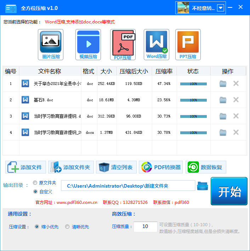Select the 自定义 output radio button
This screenshot has width=250, height=251.
[x=35, y=192]
